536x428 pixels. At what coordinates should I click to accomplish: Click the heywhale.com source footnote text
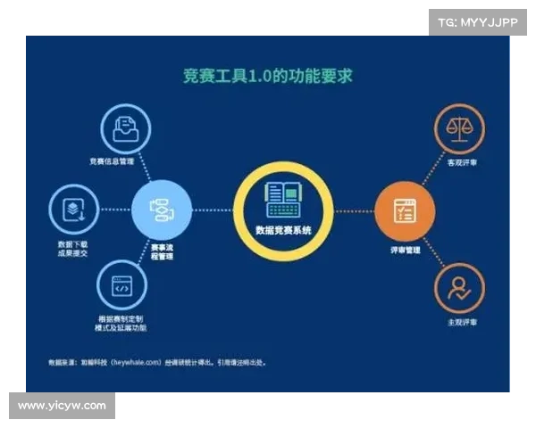(157, 362)
